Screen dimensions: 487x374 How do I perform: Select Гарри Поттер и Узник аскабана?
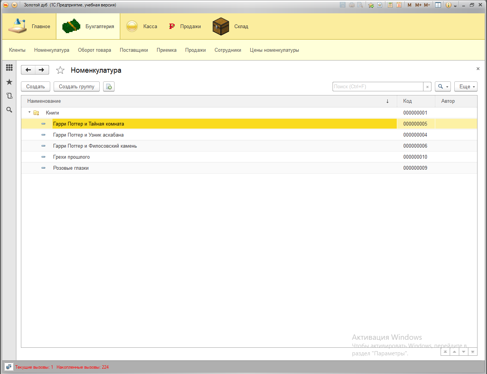tap(249, 135)
